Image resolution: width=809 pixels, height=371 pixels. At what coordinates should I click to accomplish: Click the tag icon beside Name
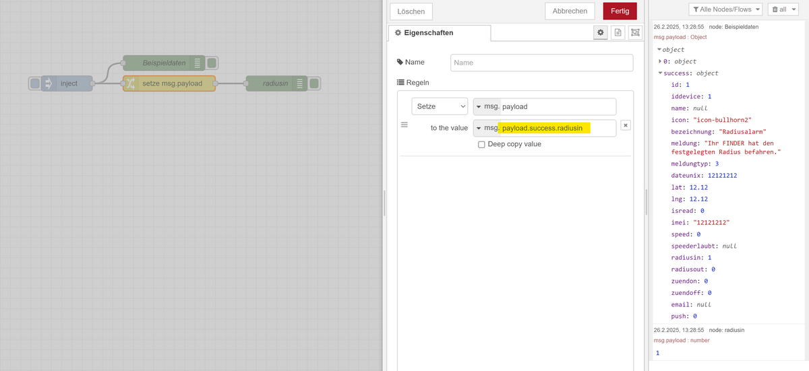point(400,62)
